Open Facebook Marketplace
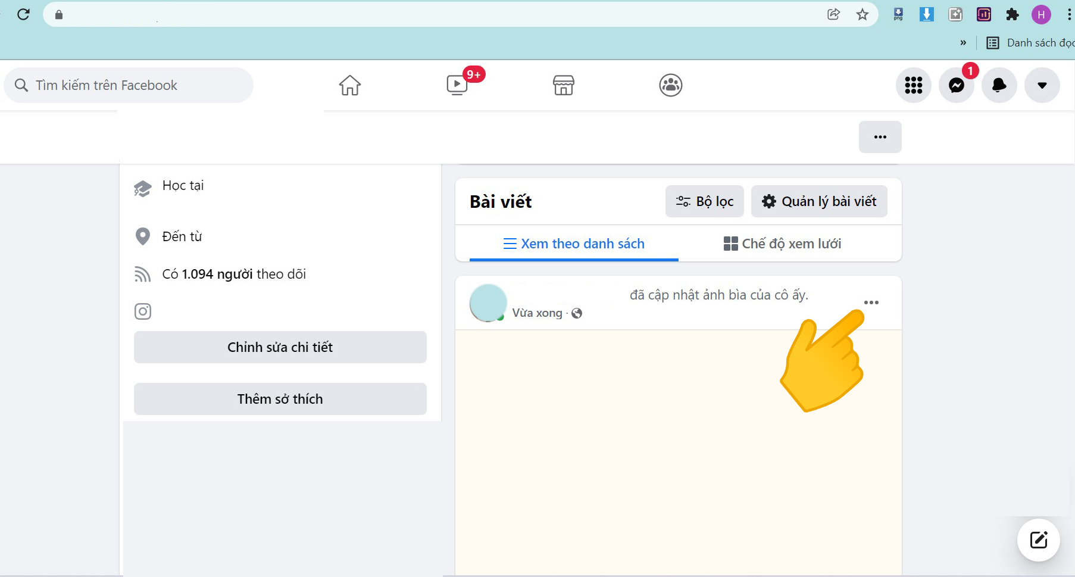The width and height of the screenshot is (1075, 577). [x=563, y=85]
